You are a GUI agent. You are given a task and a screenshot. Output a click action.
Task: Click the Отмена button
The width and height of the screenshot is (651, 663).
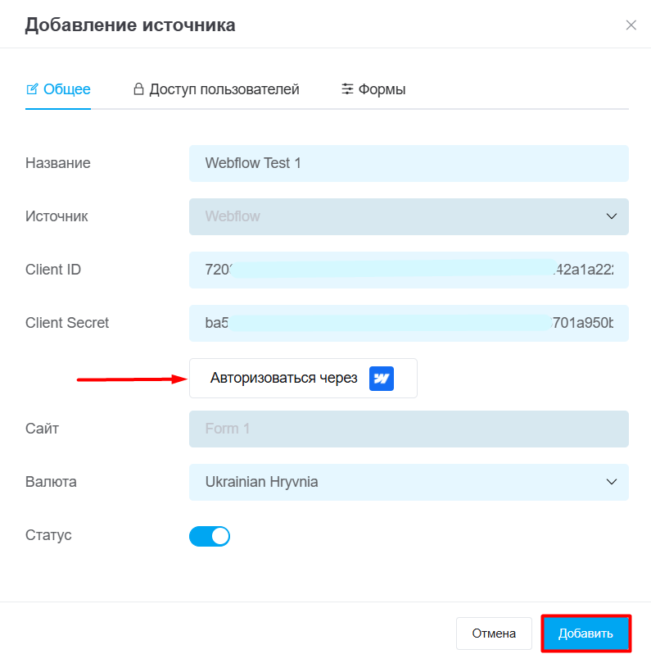494,633
